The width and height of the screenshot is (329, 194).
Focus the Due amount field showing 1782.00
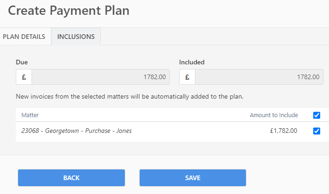pyautogui.click(x=101, y=77)
